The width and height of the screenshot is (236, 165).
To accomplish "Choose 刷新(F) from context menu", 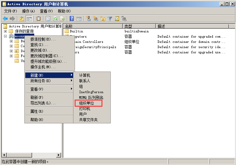I will click(x=49, y=97).
